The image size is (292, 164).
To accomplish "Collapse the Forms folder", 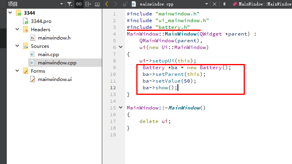I will pos(17,71).
